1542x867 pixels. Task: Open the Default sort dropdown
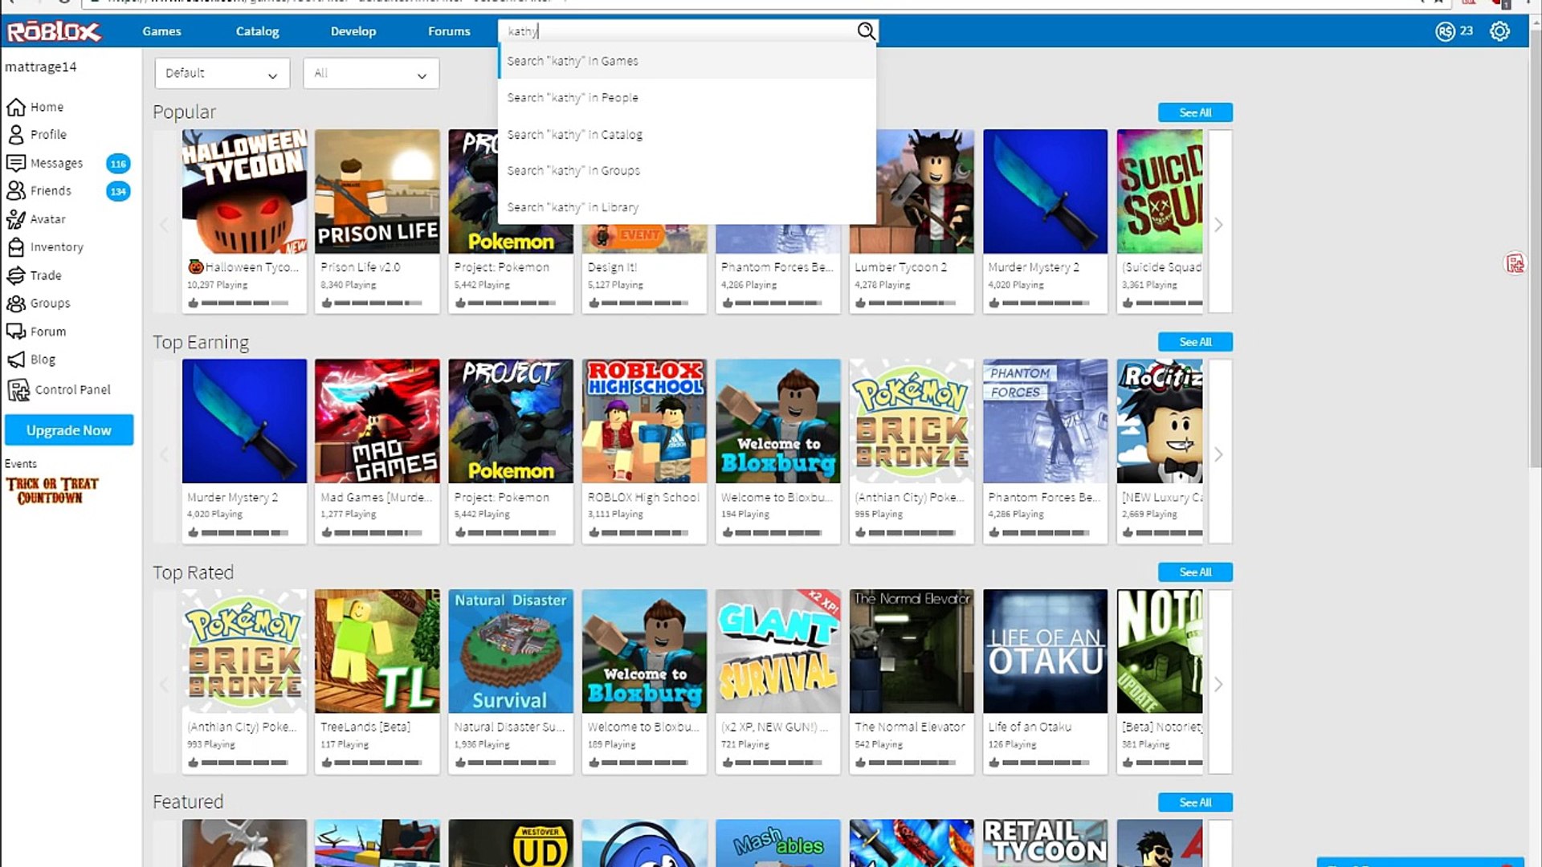(x=222, y=73)
